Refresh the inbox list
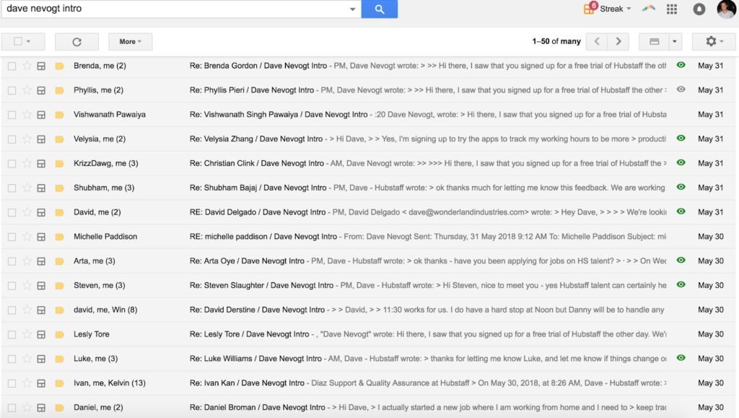This screenshot has height=418, width=739. point(76,42)
